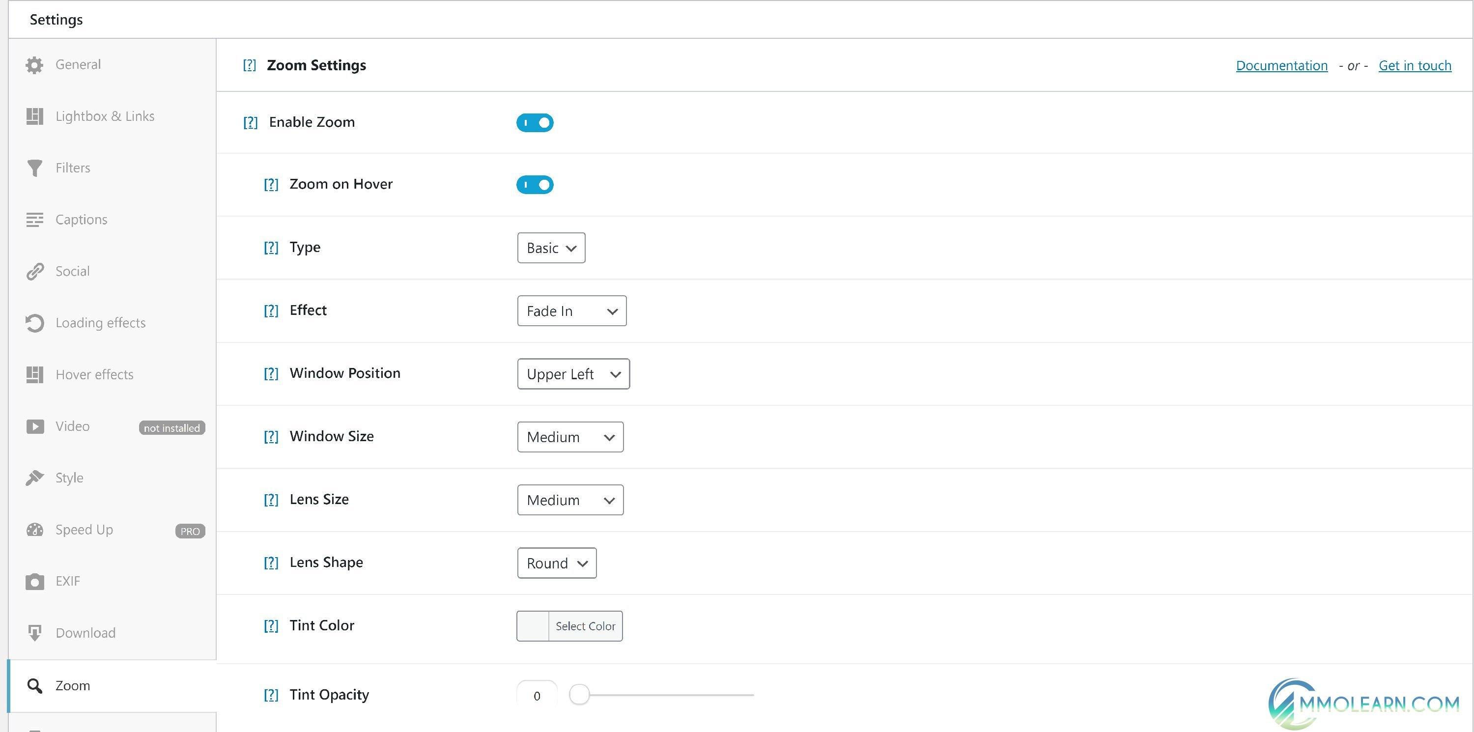This screenshot has height=732, width=1474.
Task: Click the EXIF camera icon
Action: [x=34, y=582]
